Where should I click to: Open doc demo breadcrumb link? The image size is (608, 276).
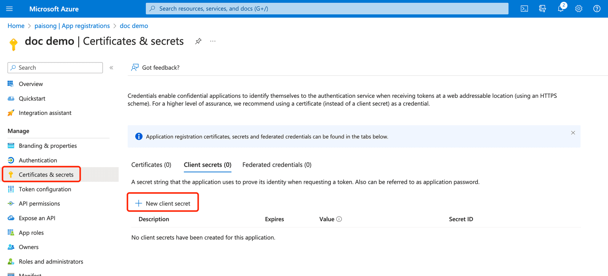point(134,26)
